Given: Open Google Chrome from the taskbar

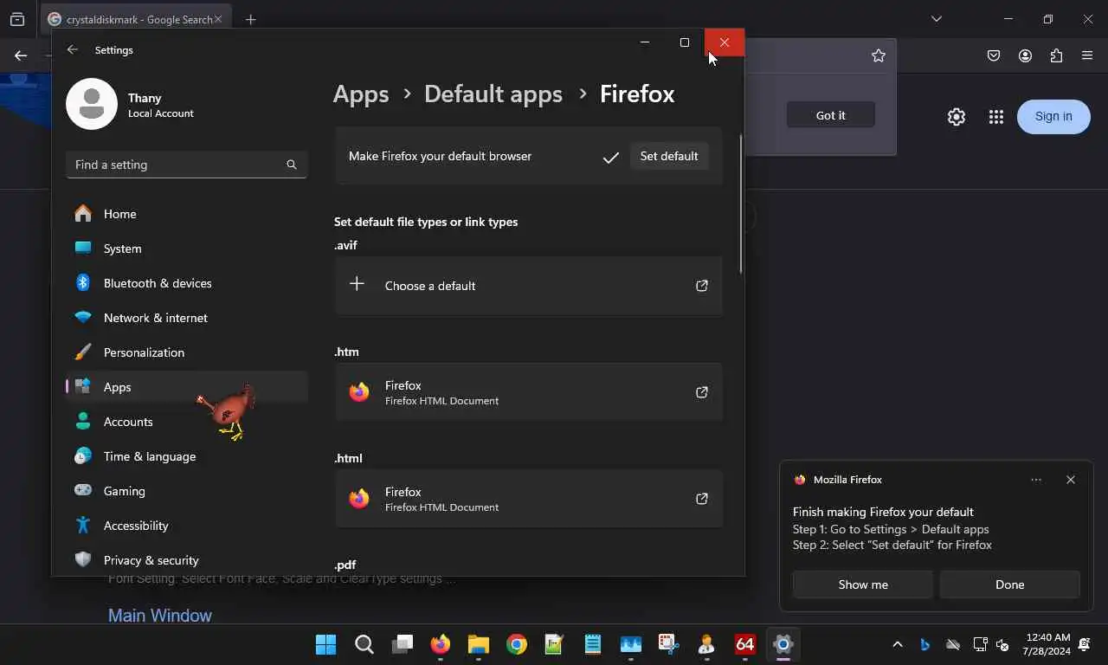Looking at the screenshot, I should [x=517, y=644].
